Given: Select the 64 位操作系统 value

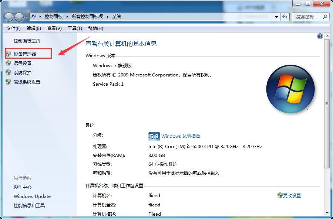Looking at the screenshot, I should coord(163,164).
